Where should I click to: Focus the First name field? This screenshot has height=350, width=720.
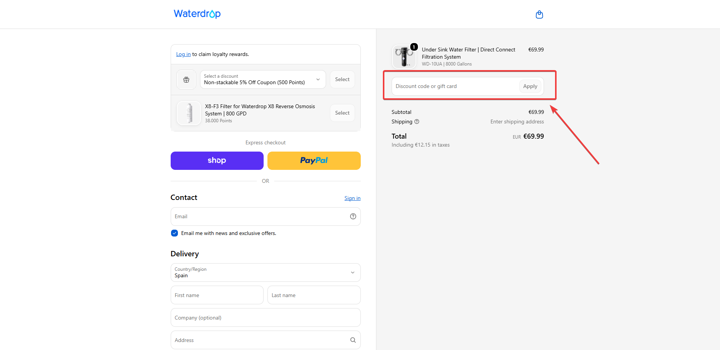(217, 295)
